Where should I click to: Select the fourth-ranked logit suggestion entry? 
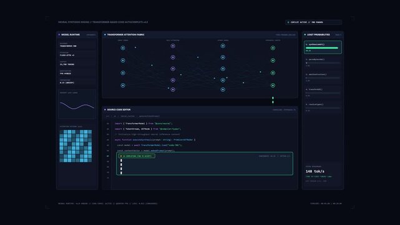(x=323, y=92)
